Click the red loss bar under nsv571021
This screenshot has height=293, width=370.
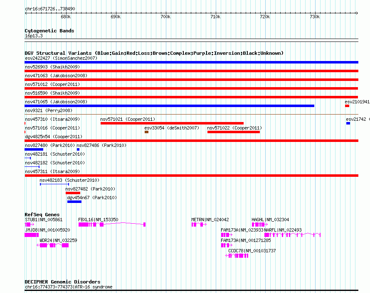tap(172, 123)
